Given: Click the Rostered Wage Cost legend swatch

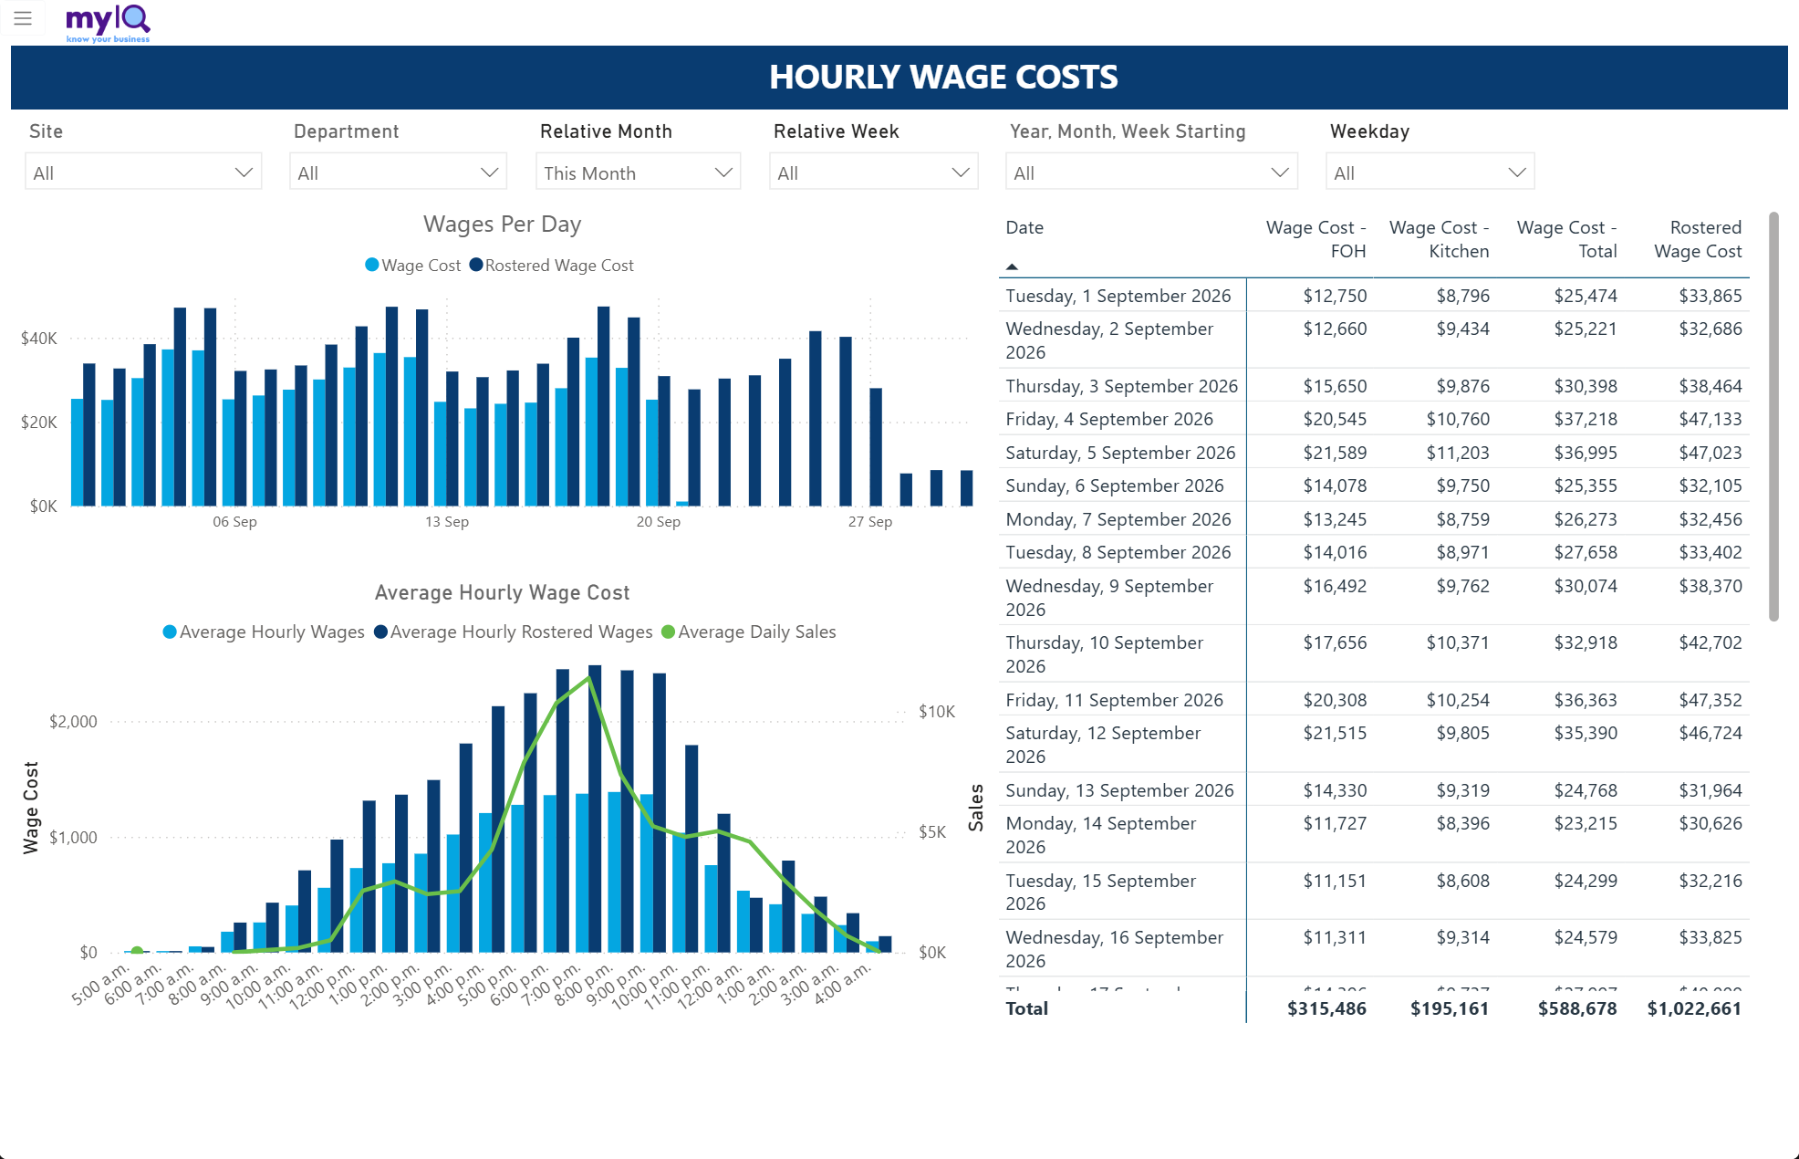Looking at the screenshot, I should 476,265.
